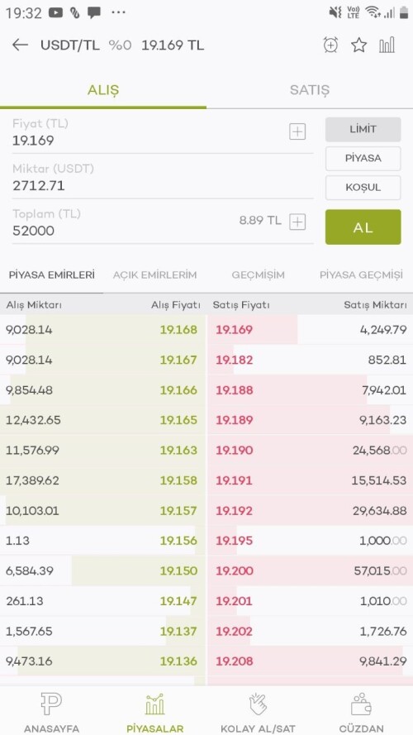Increase price with plus icon
This screenshot has width=413, height=735.
[297, 132]
